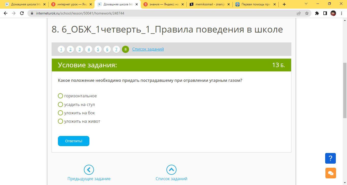Image resolution: width=347 pixels, height=185 pixels.
Task: Go to task number 5
Action: (x=98, y=49)
